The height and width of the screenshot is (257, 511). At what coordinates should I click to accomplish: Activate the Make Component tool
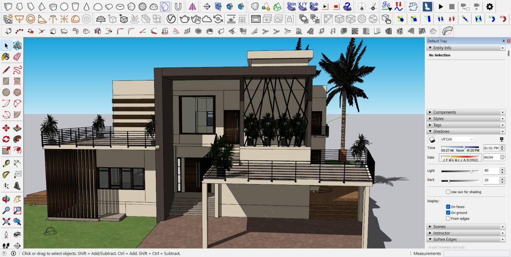17,46
